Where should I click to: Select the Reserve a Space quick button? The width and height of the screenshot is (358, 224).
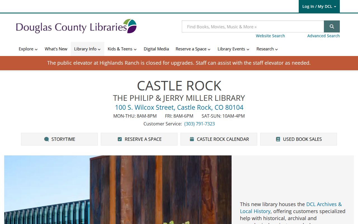point(139,139)
